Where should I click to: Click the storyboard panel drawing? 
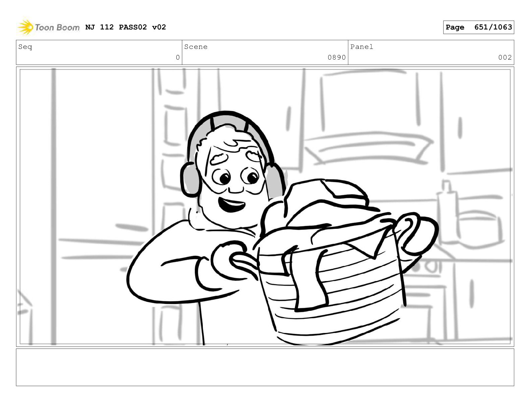(265, 206)
